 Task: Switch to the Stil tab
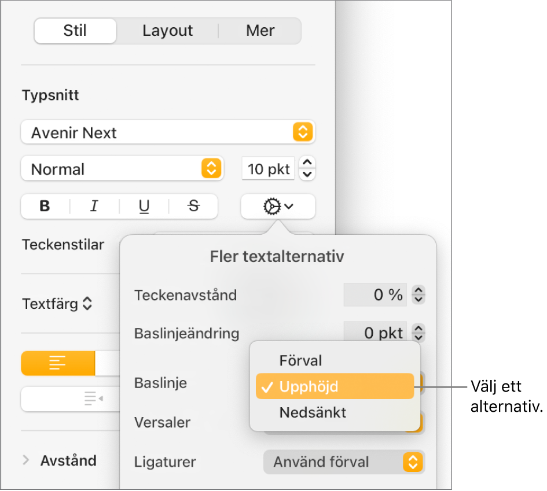coord(75,31)
